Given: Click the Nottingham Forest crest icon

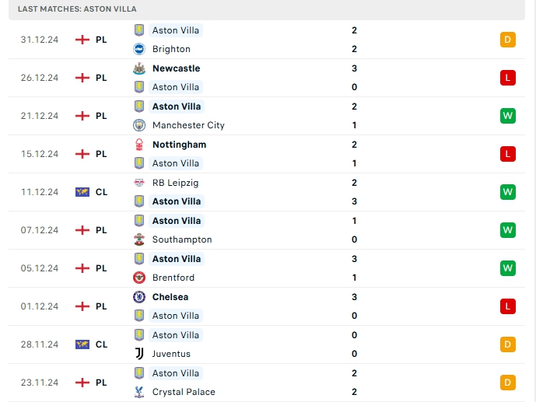Looking at the screenshot, I should coord(139,145).
